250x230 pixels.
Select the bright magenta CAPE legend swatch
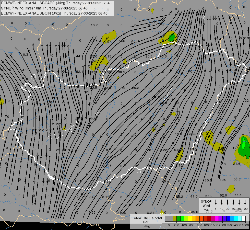217,219
